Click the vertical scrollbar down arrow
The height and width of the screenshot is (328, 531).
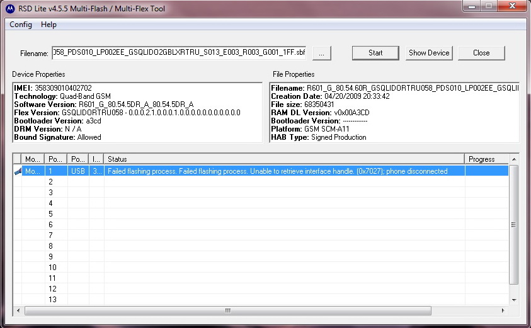(514, 300)
